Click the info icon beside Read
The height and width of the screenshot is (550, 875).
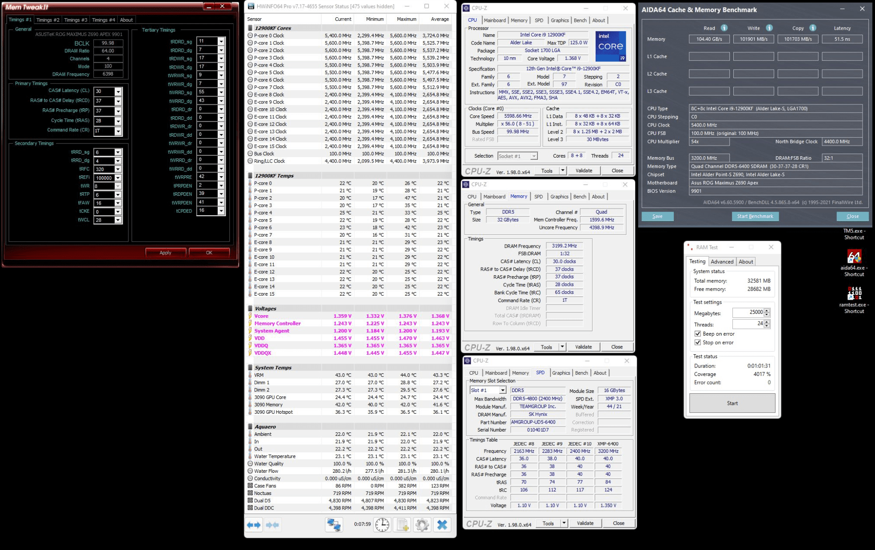pyautogui.click(x=724, y=28)
